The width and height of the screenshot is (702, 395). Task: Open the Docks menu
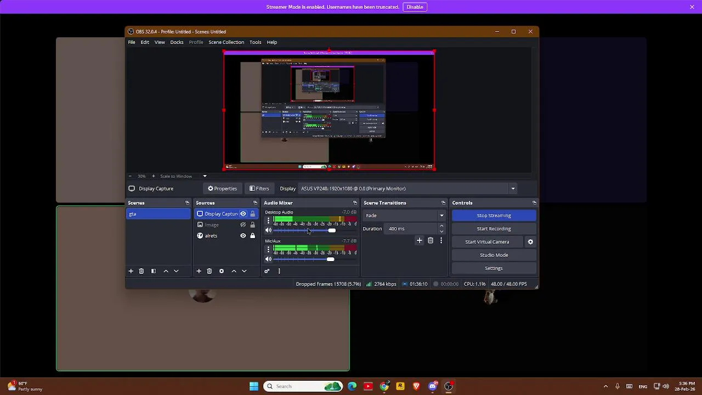point(177,42)
